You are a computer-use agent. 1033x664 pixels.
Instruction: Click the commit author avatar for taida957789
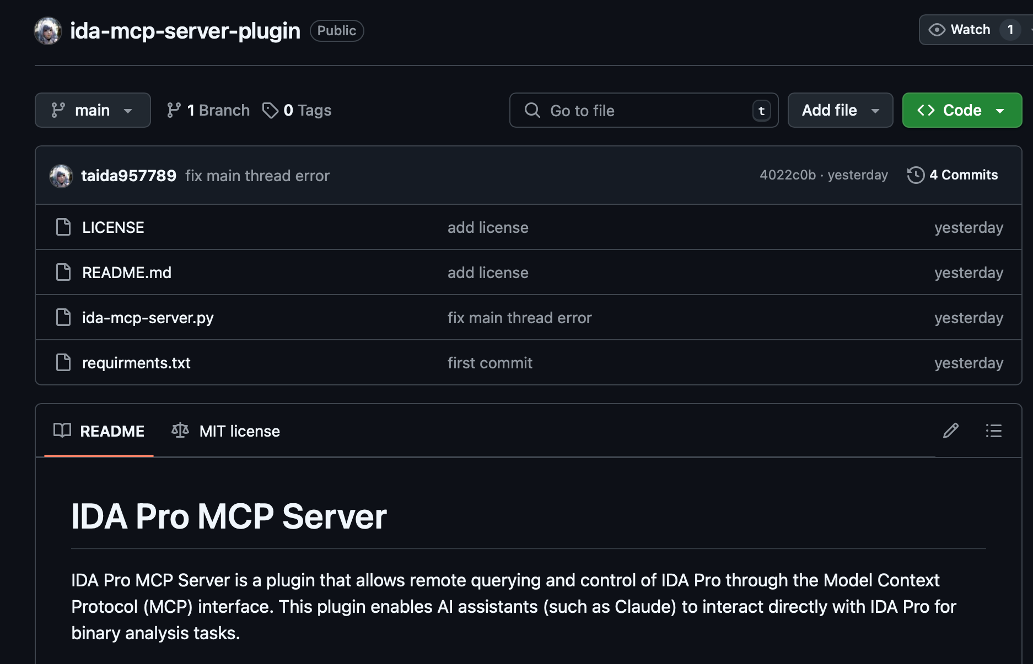[x=61, y=176]
